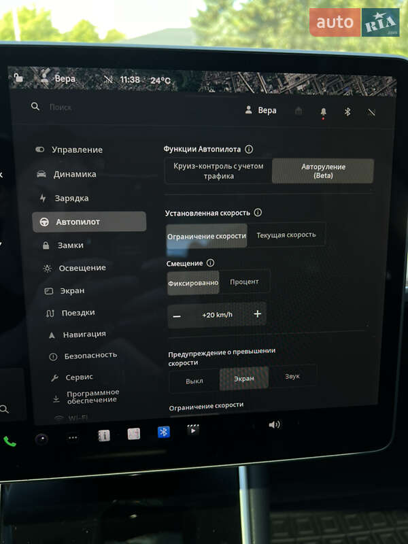Open the dashcam camera app

point(41,439)
